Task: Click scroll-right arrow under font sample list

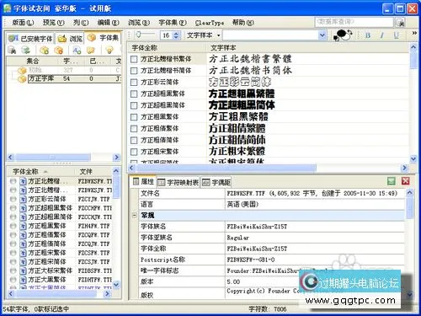Action: 404,168
